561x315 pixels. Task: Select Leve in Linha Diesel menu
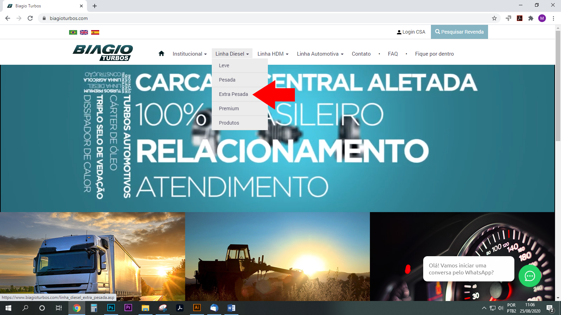click(240, 65)
